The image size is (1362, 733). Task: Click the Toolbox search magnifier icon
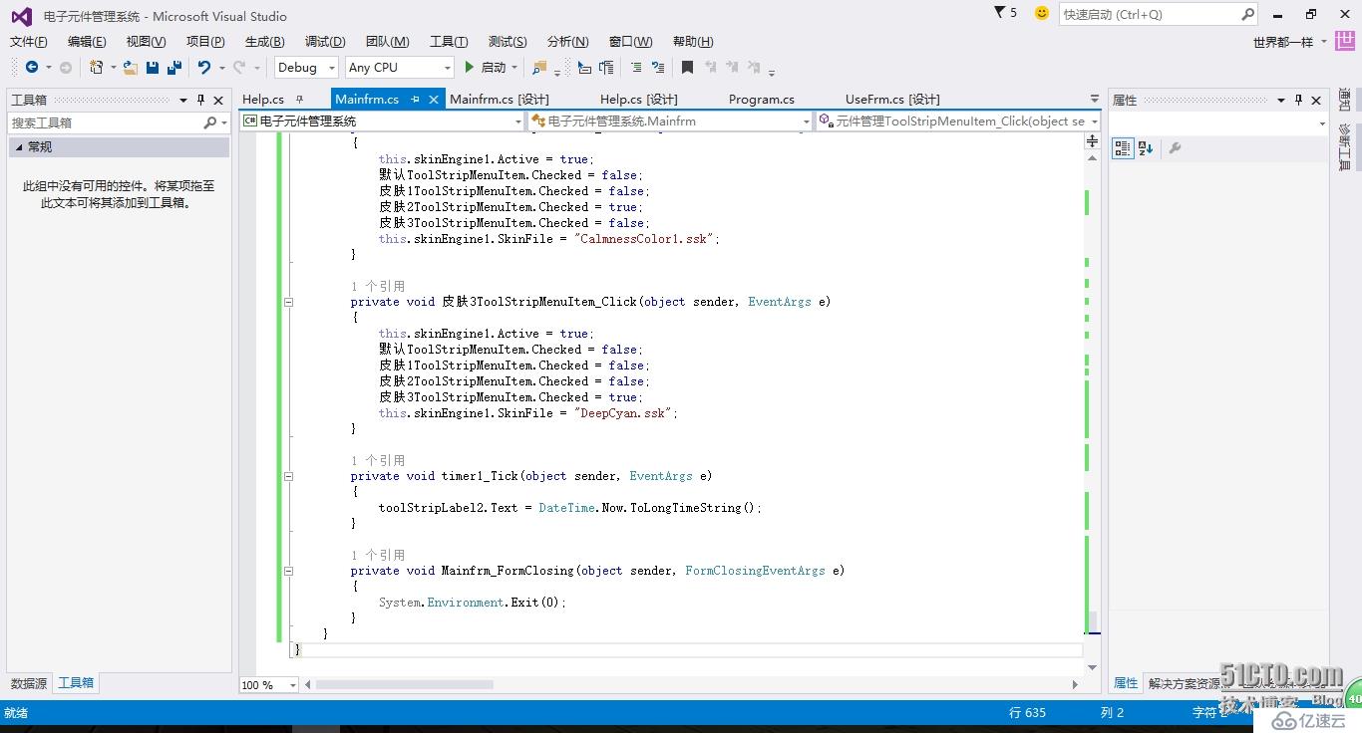click(x=209, y=122)
